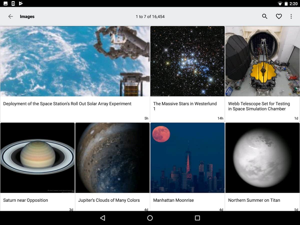Open the Manhattan Moonrise photo

click(x=187, y=157)
